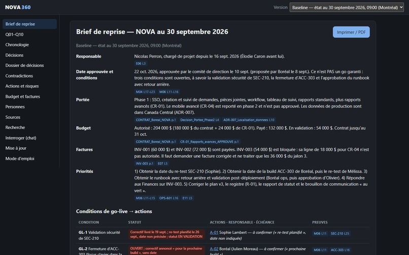The height and width of the screenshot is (255, 409).
Task: Click the NOVA 360 logo
Action: coord(18,7)
